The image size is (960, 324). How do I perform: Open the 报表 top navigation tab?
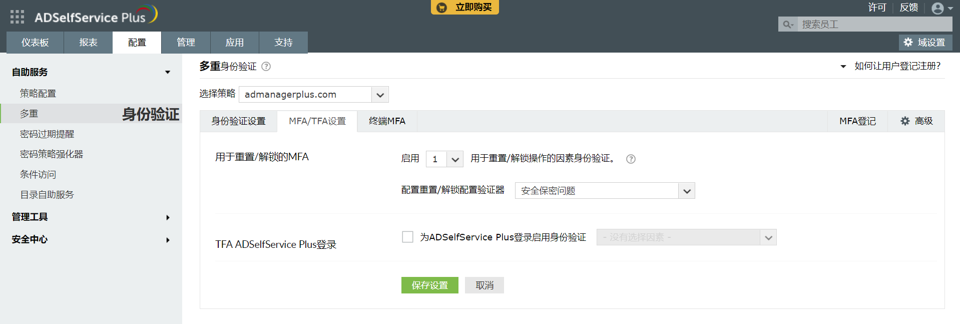(88, 43)
